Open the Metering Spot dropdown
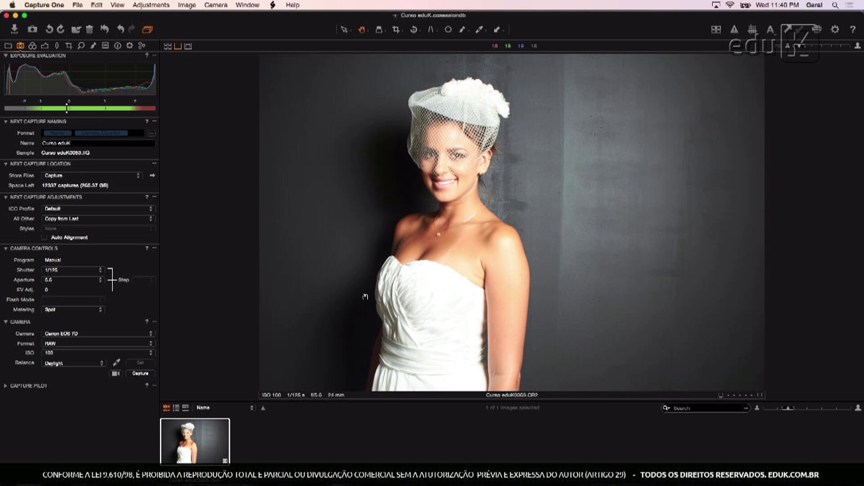The image size is (864, 486). pos(73,310)
